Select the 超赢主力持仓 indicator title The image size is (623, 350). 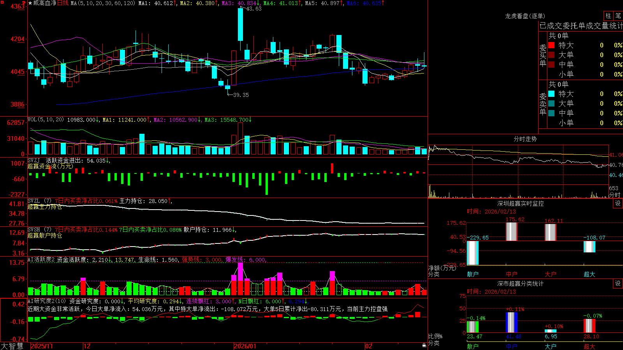[45, 207]
